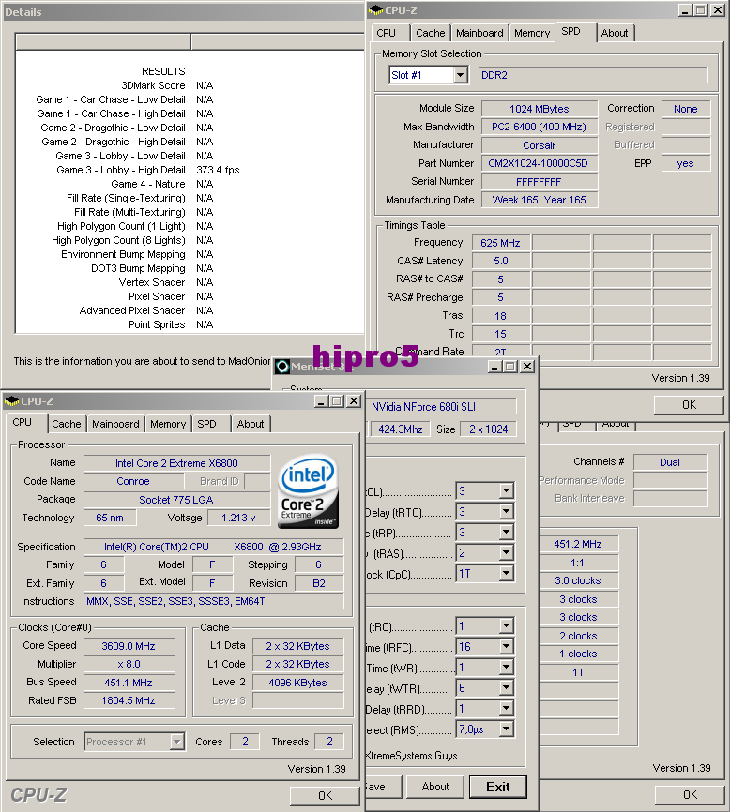This screenshot has height=812, width=730.
Task: Click the 373.4 fps result value
Action: [x=218, y=170]
